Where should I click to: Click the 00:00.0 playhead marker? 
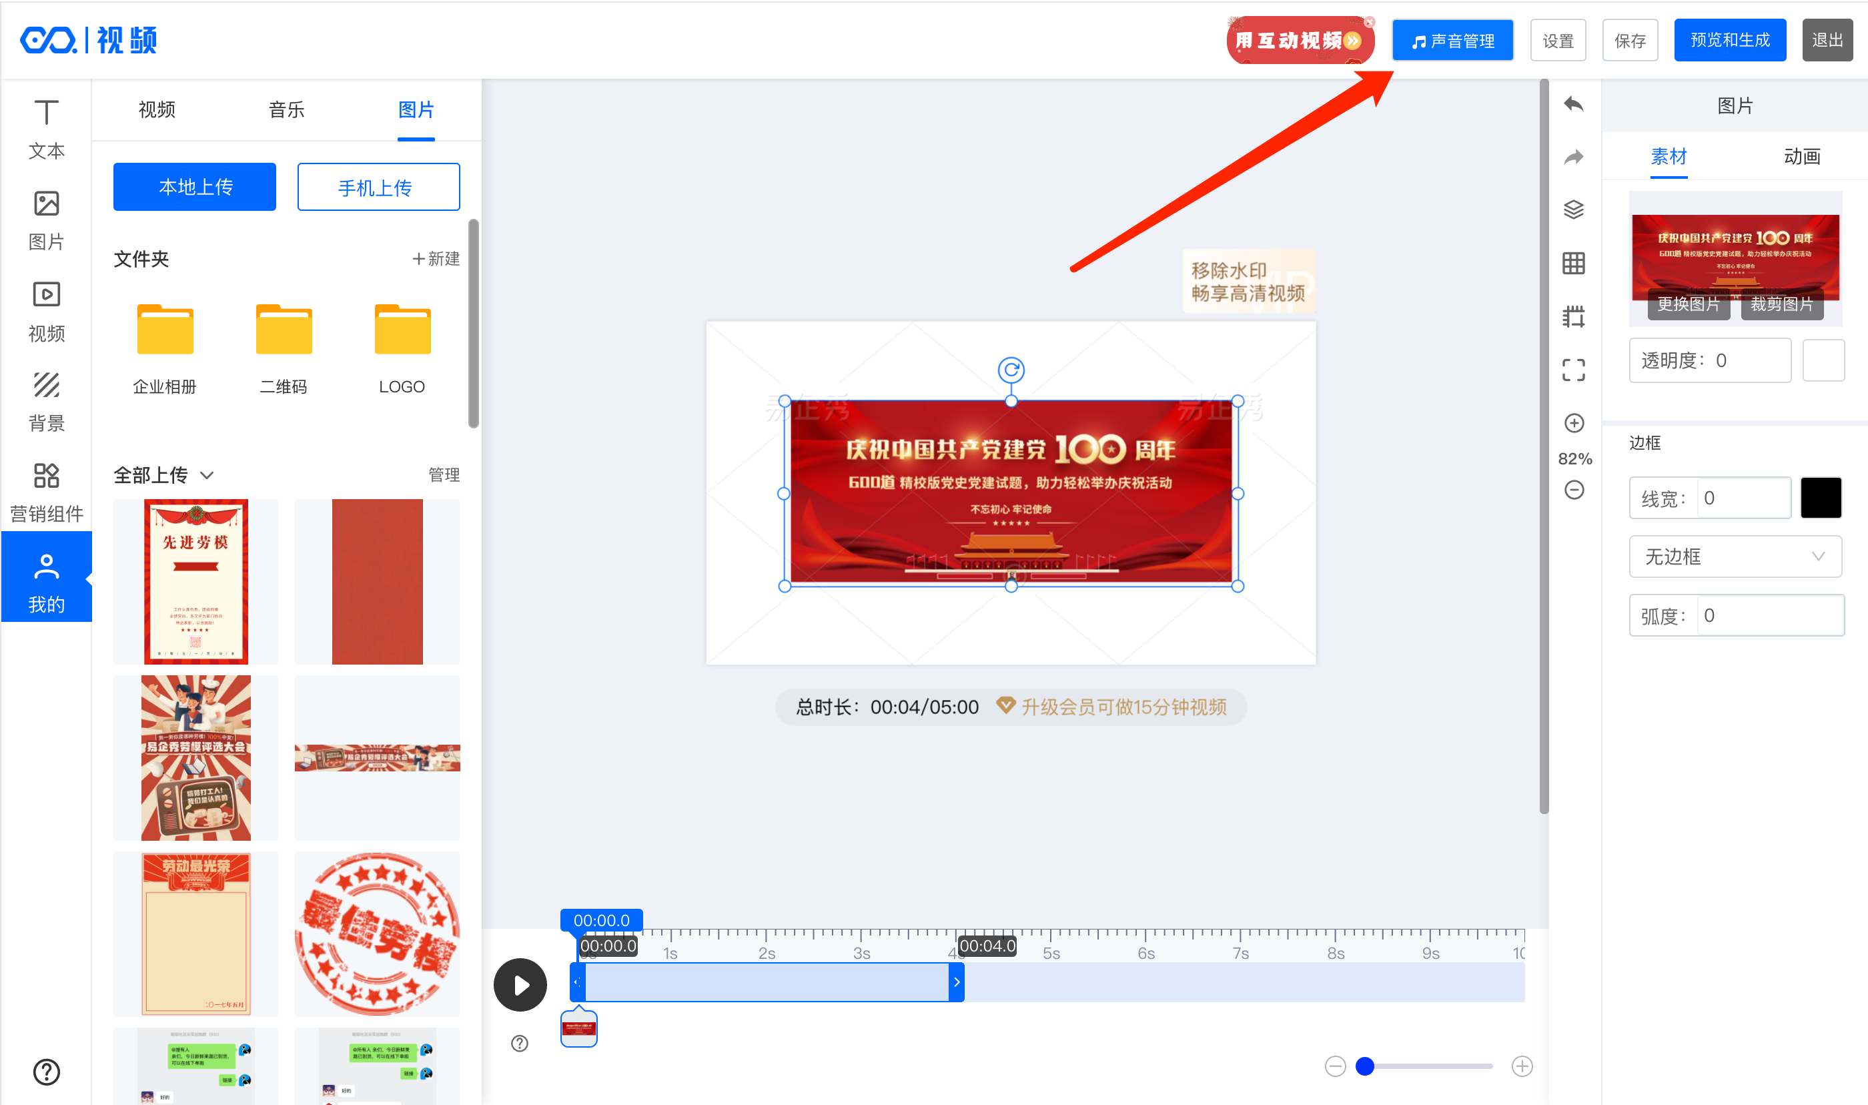coord(600,920)
